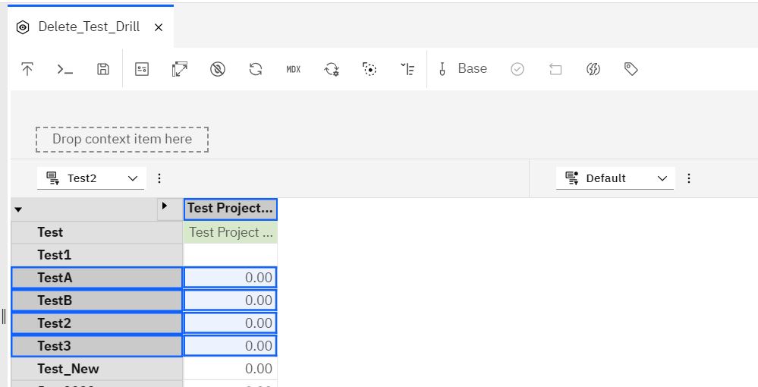Open the three-dot menu beside Default

coord(689,178)
